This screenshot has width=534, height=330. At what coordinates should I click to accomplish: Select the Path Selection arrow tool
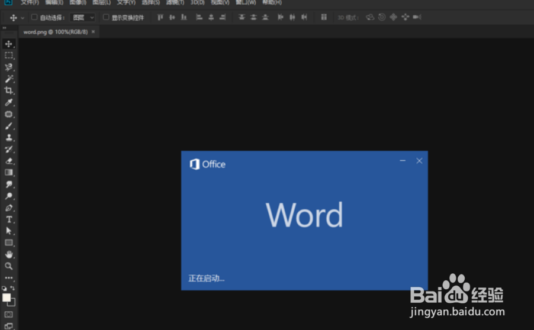click(x=9, y=231)
